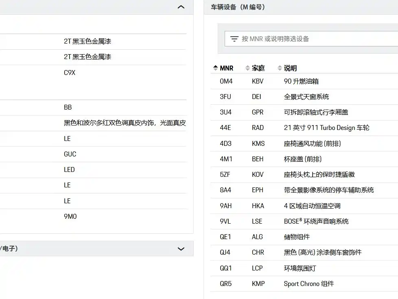Click the C9X value in left panel
Viewport: 398px width, 299px height.
point(70,73)
